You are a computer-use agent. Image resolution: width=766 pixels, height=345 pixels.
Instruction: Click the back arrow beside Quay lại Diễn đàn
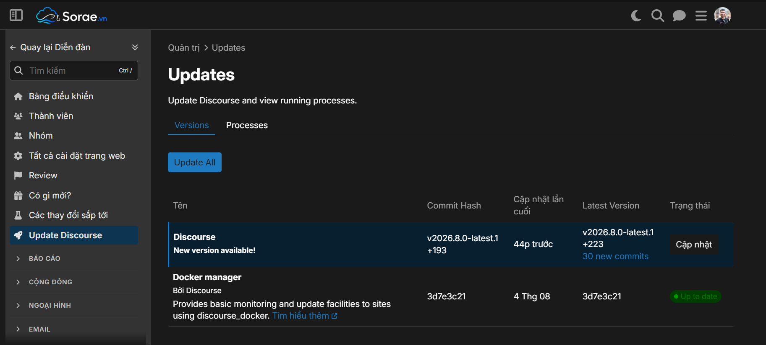(x=13, y=48)
